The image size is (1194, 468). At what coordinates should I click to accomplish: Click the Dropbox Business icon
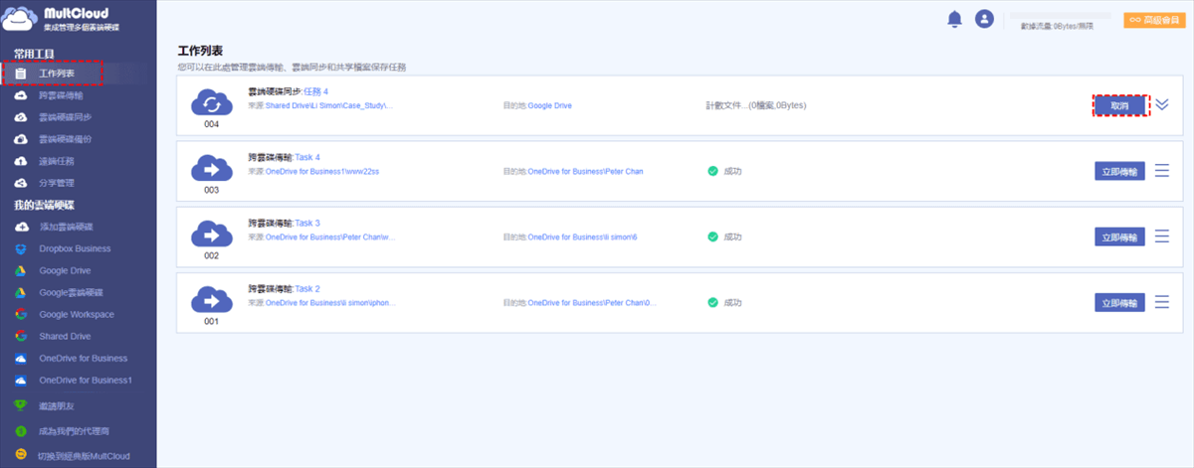click(x=20, y=248)
